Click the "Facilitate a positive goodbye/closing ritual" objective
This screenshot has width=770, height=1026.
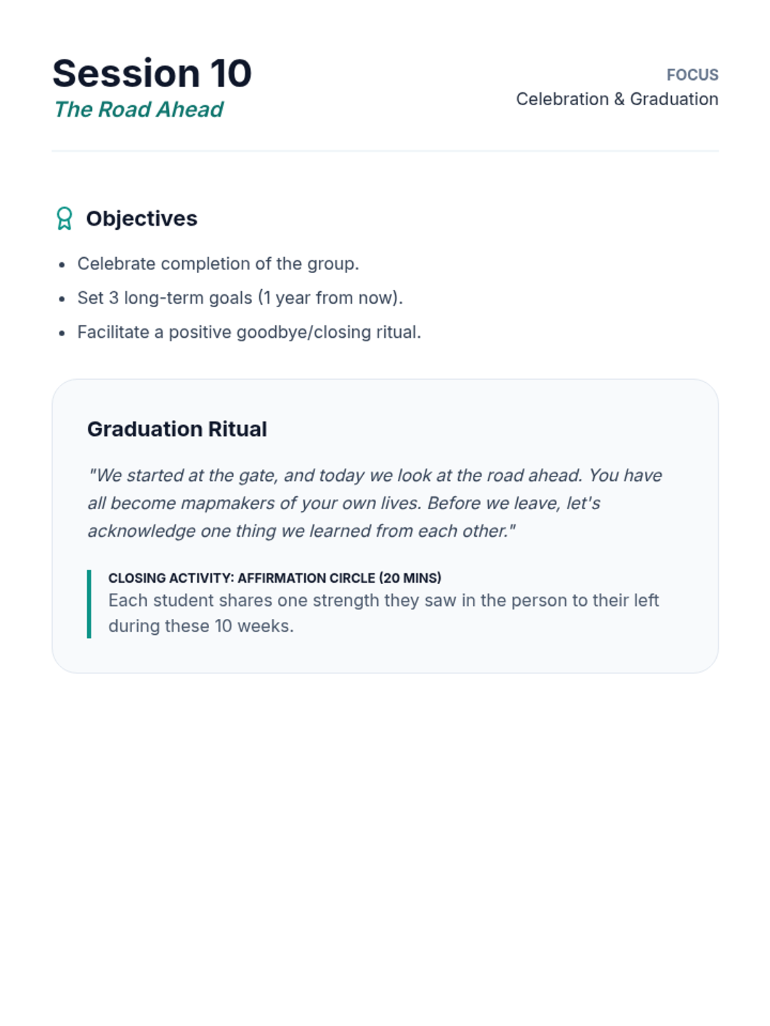point(249,332)
